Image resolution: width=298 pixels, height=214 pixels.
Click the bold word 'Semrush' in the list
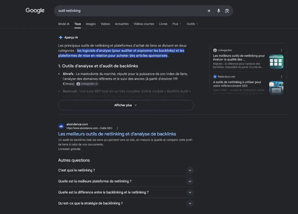[x=70, y=91]
